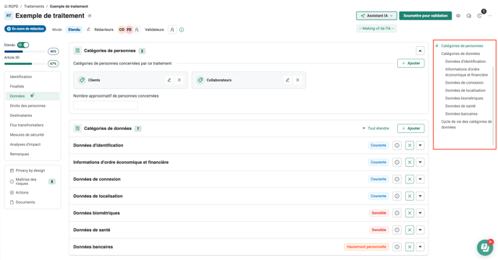The image size is (498, 260).
Task: Open the help chat widget
Action: 485,247
